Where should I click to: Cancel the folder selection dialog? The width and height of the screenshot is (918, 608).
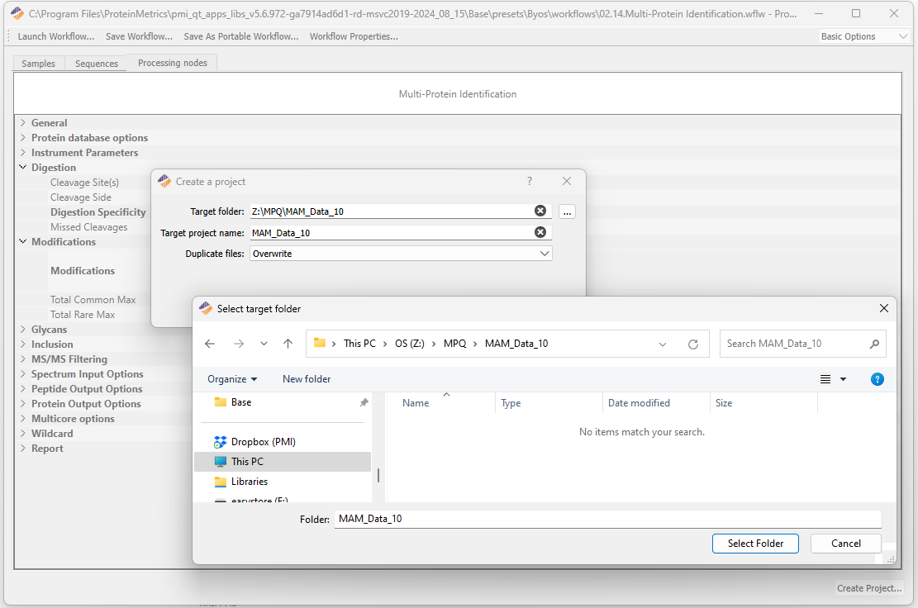point(845,544)
